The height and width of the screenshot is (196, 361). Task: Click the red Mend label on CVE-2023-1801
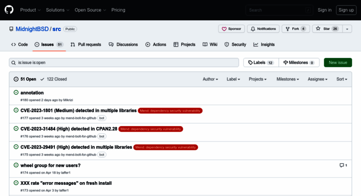point(170,111)
